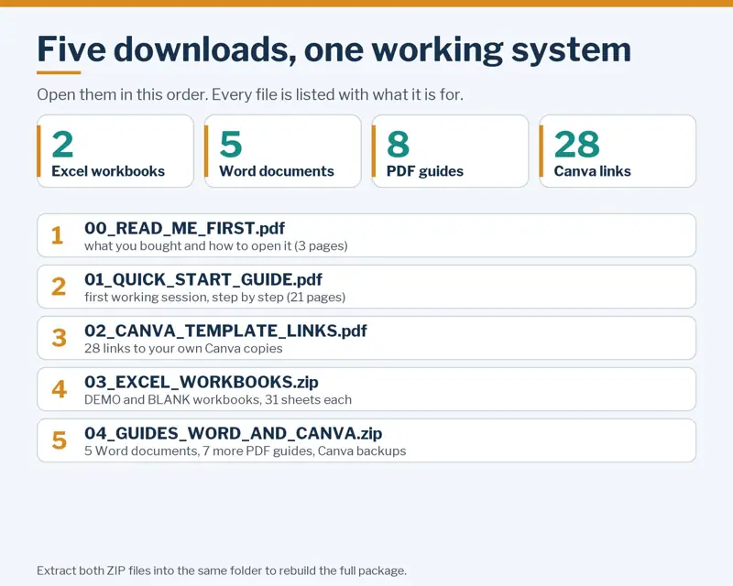Click the file name 04_GUIDES_WORD_AND_CANVA.zip

[x=234, y=434]
